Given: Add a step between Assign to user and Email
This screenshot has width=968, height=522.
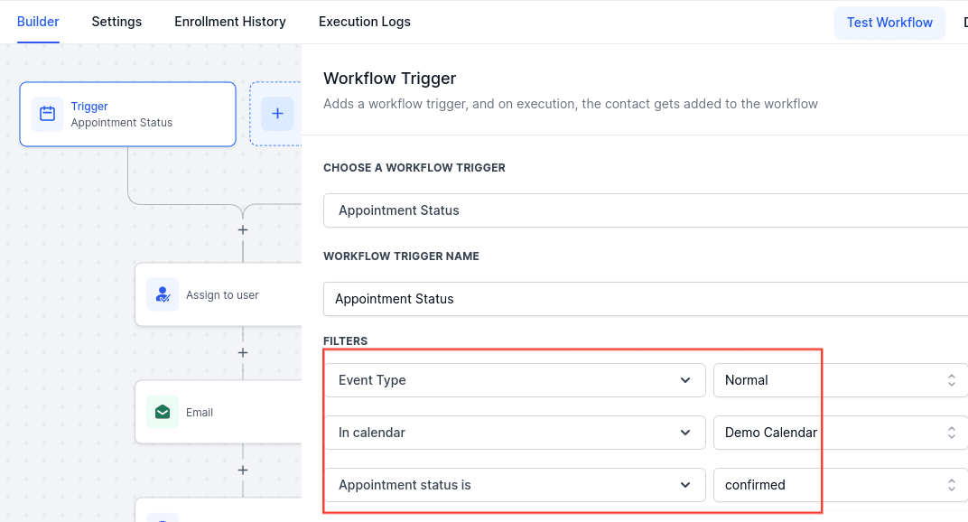Looking at the screenshot, I should 243,353.
